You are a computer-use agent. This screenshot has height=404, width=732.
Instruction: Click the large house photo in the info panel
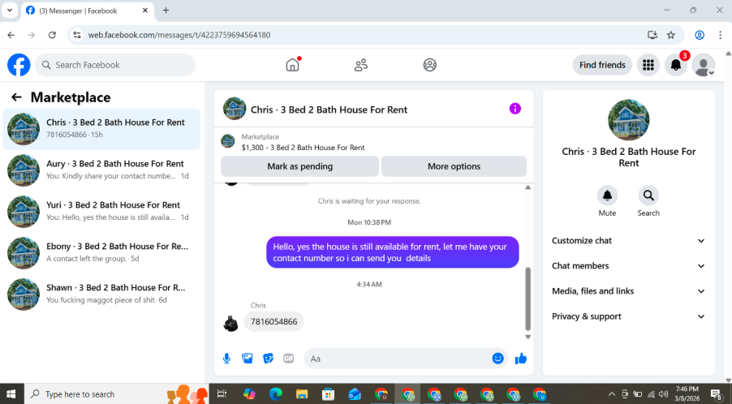click(x=628, y=120)
